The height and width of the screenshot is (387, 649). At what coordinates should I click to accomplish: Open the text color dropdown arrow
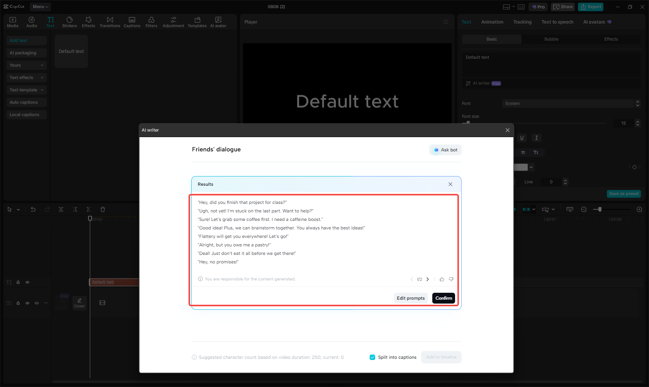tap(531, 167)
